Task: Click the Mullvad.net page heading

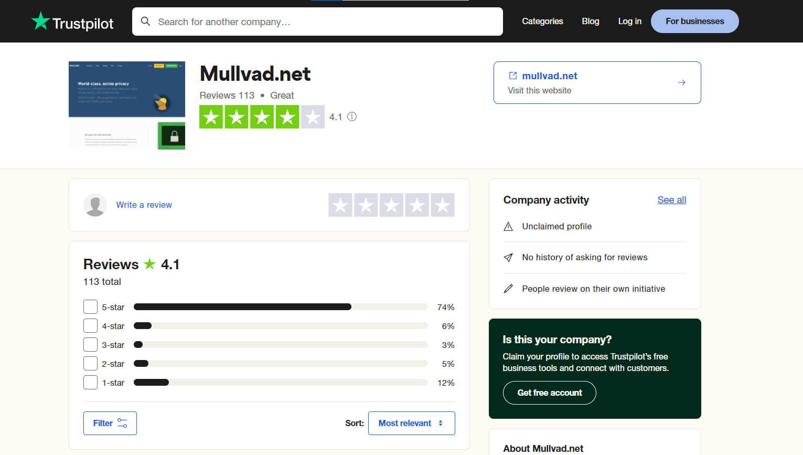Action: (x=255, y=74)
